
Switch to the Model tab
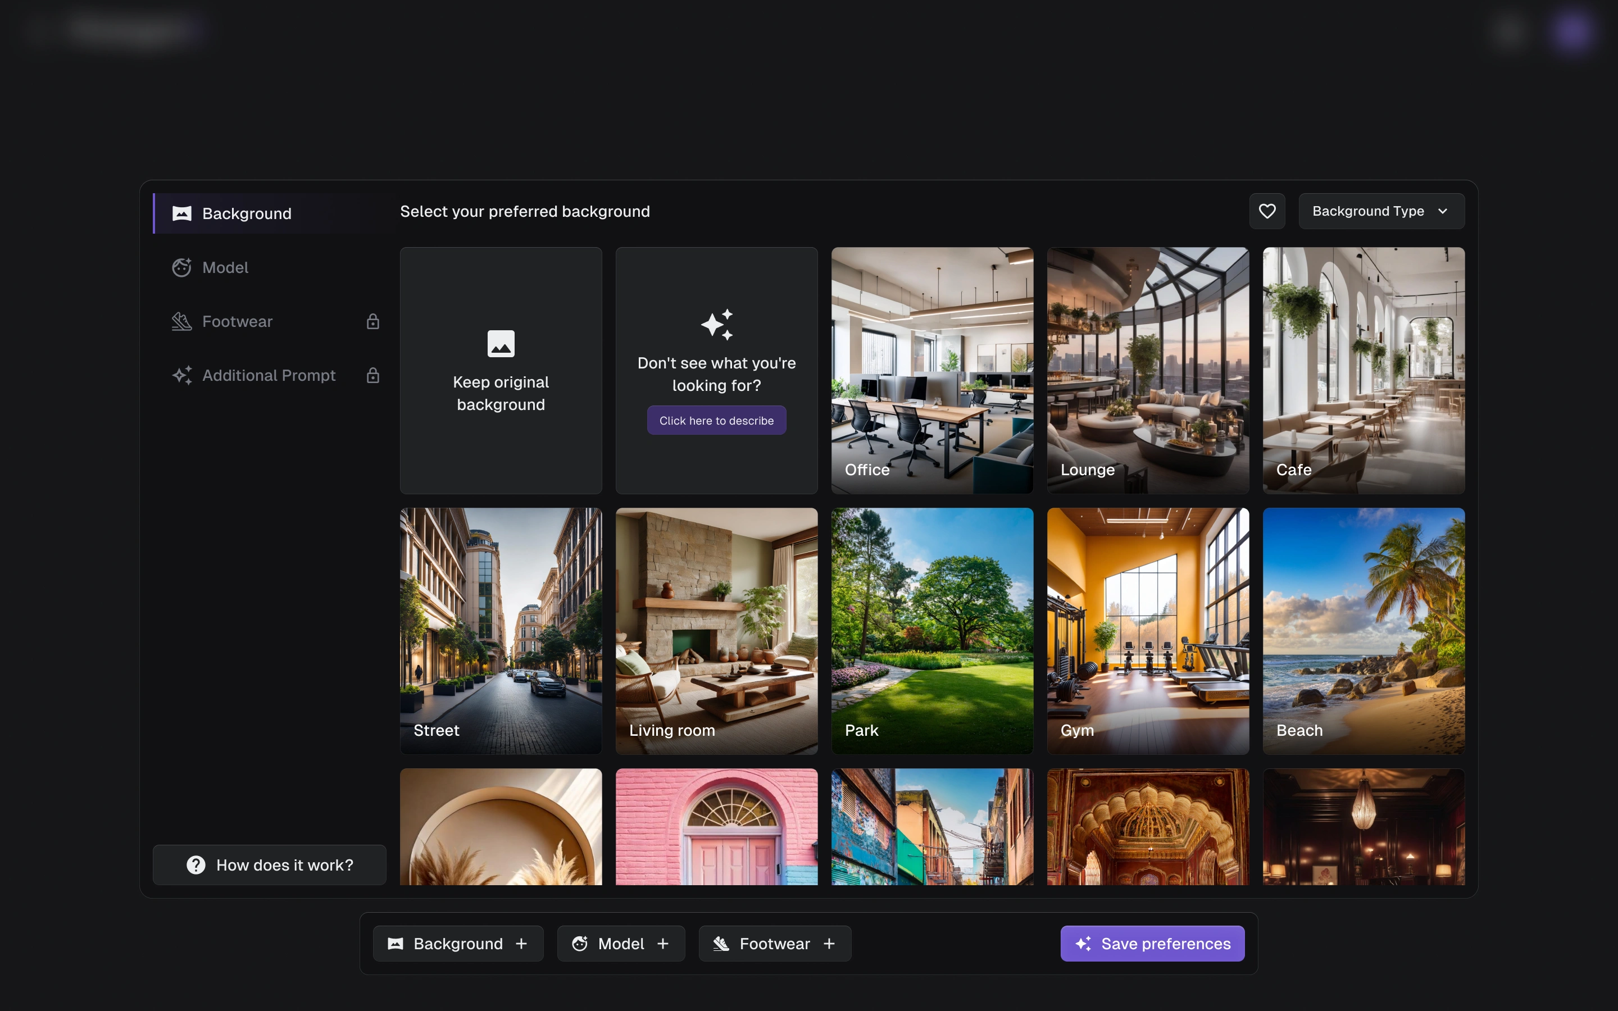click(225, 267)
